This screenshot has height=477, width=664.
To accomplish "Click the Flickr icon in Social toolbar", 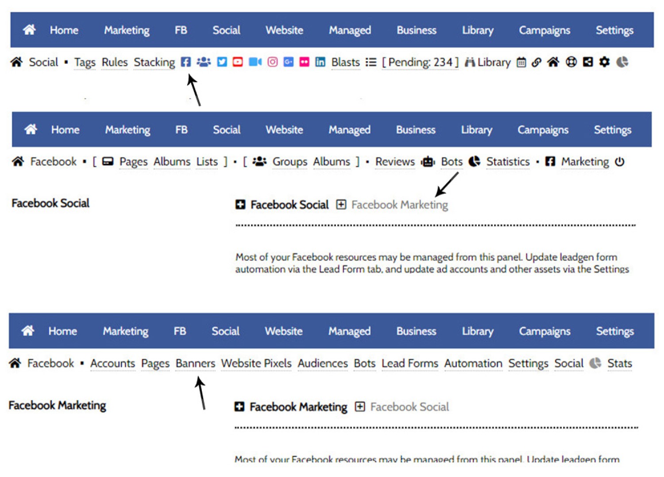I will [304, 62].
